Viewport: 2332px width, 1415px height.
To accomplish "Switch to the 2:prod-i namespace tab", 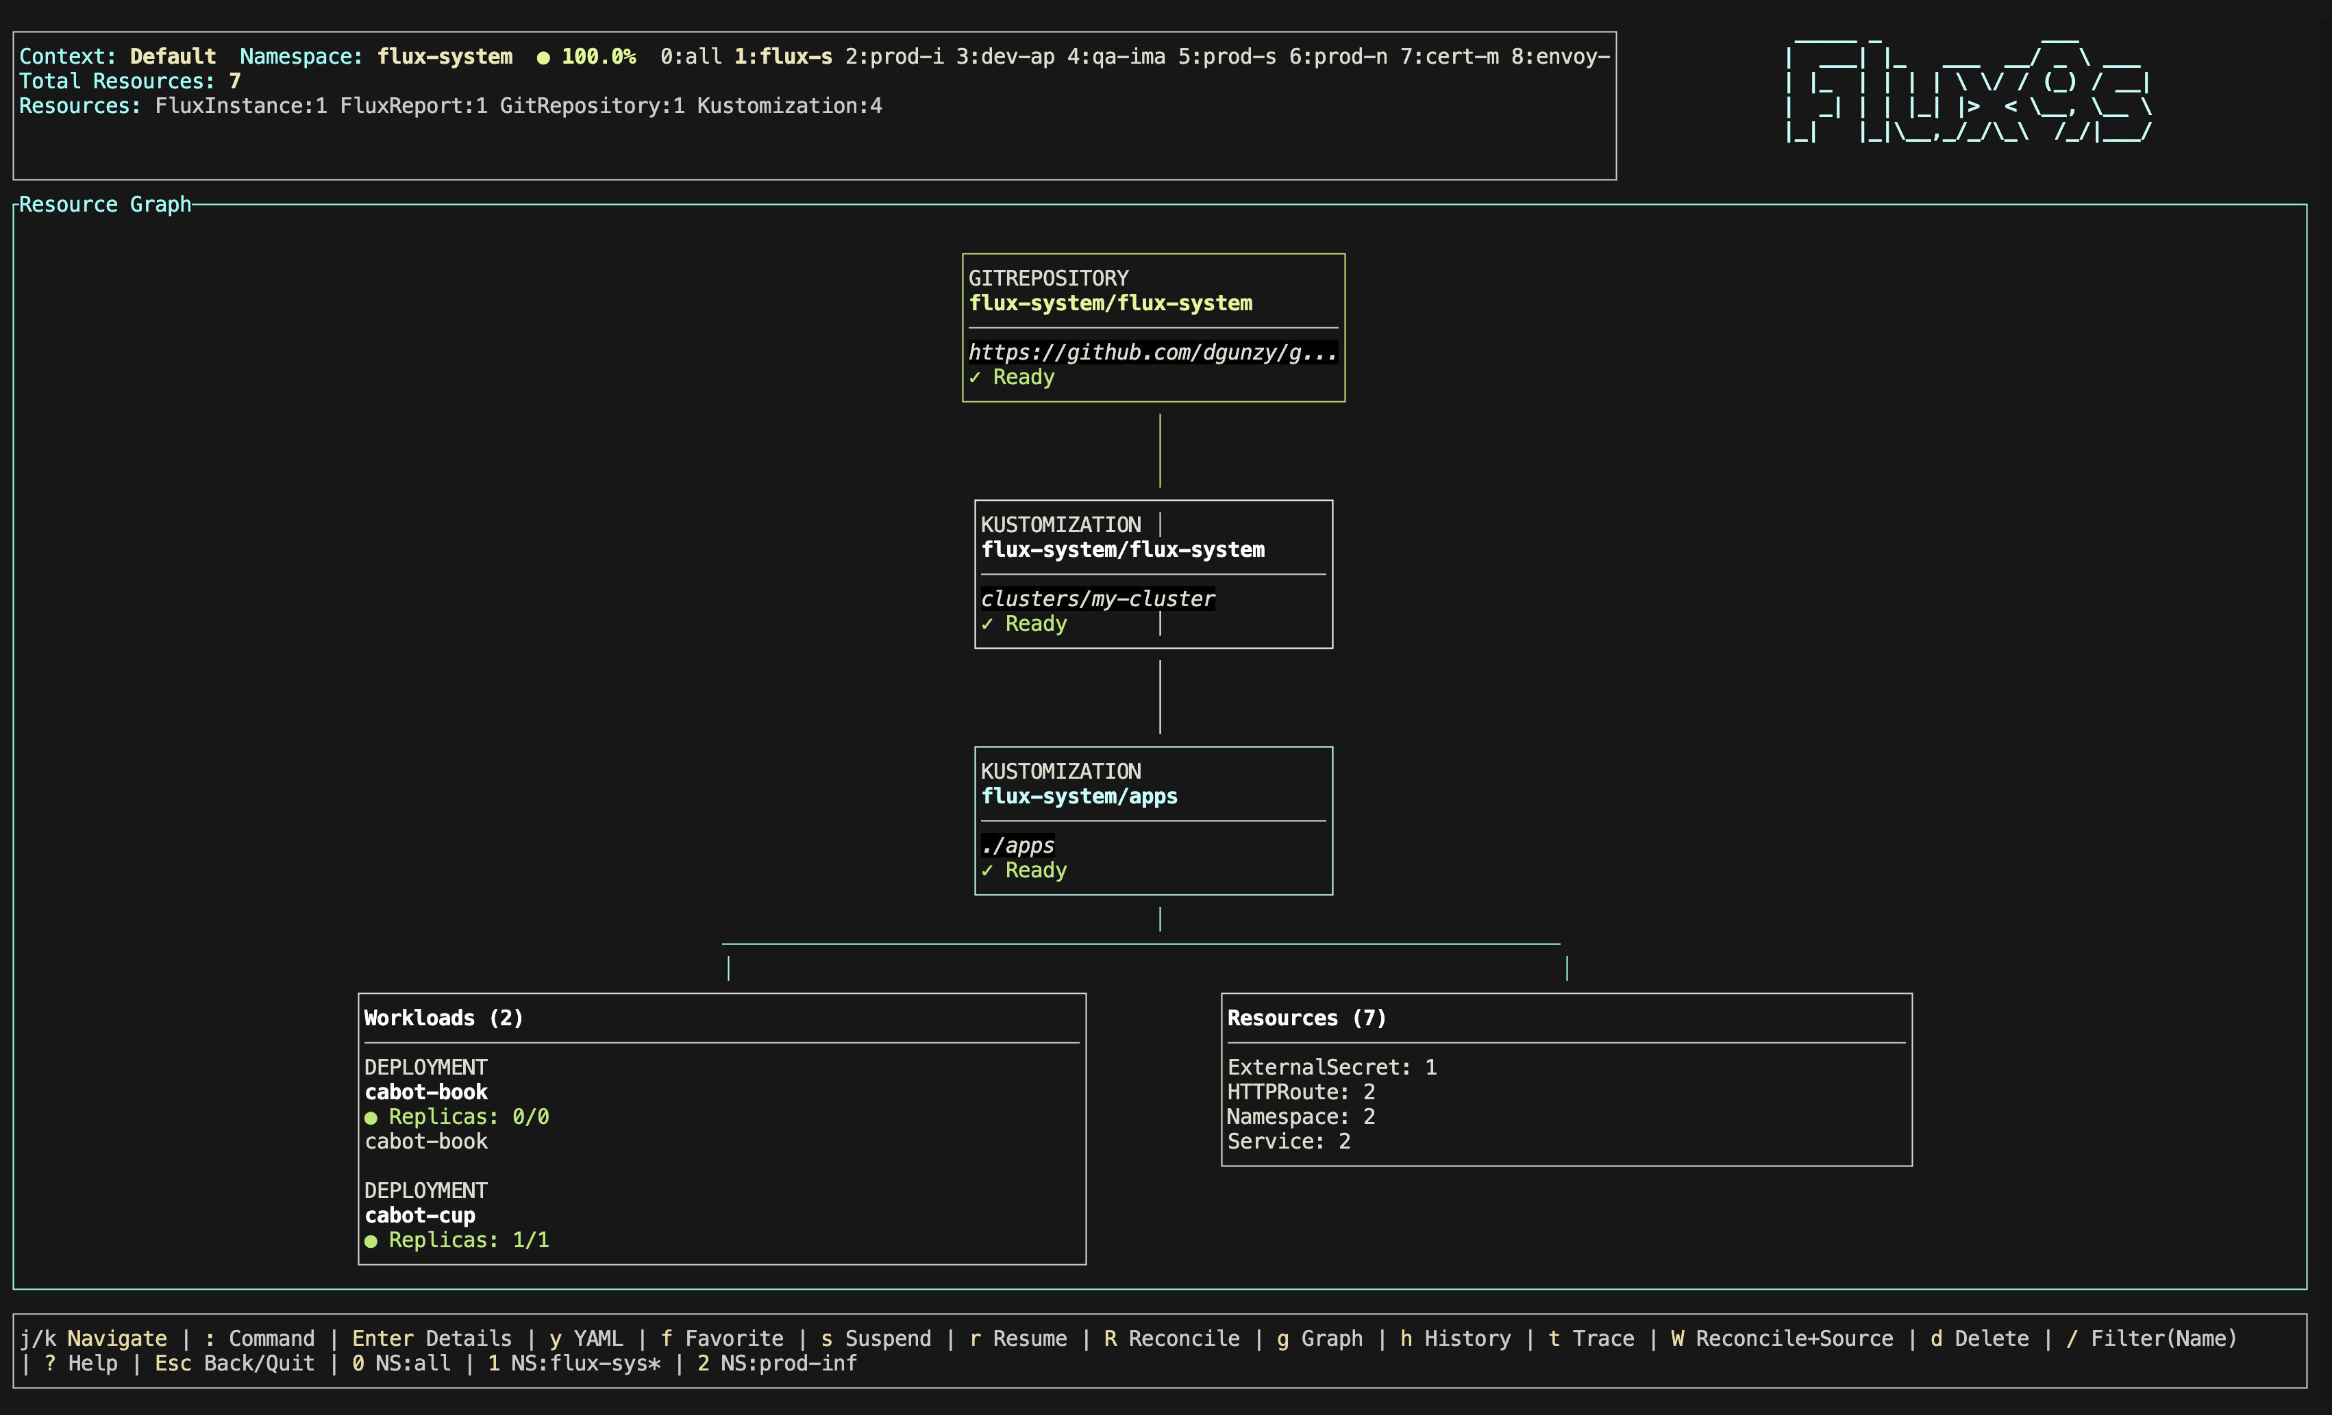I will point(893,57).
